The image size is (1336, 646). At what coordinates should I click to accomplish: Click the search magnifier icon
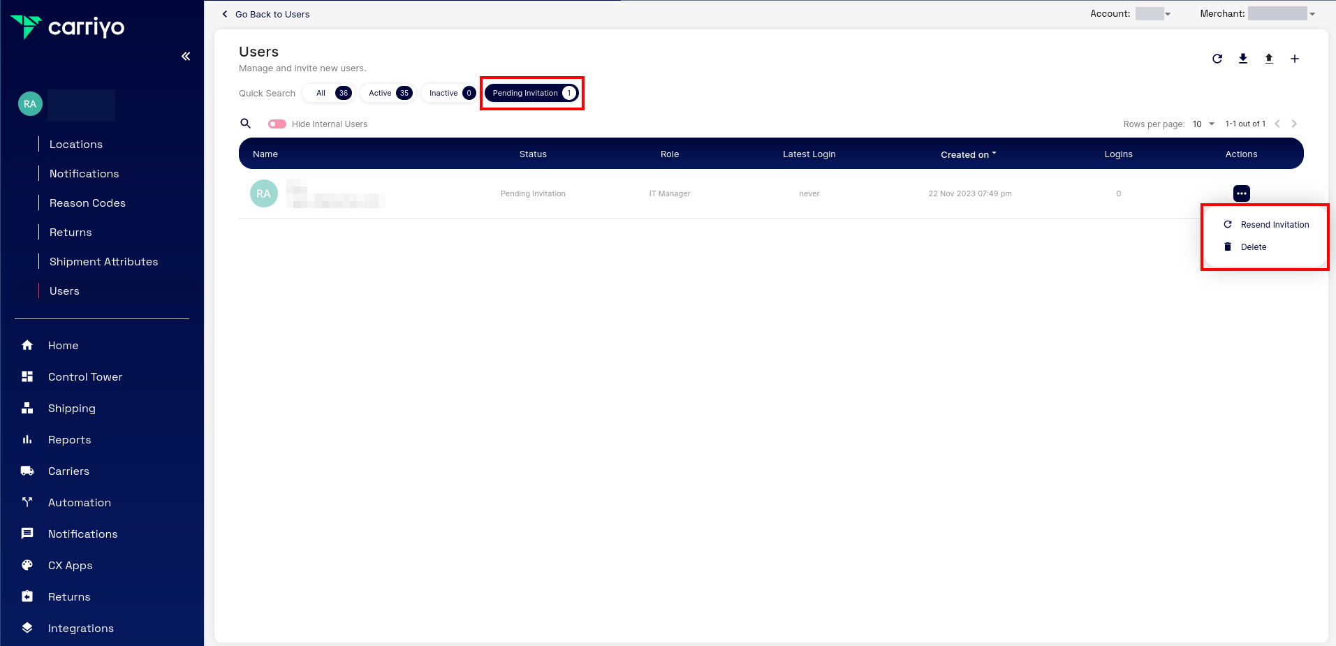246,124
